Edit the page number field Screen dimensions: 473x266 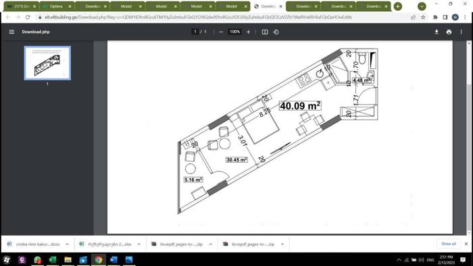(195, 32)
